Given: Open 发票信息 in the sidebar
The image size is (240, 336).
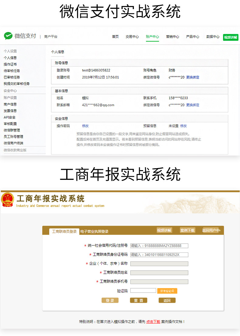Looking at the screenshot, I should pos(10,111).
